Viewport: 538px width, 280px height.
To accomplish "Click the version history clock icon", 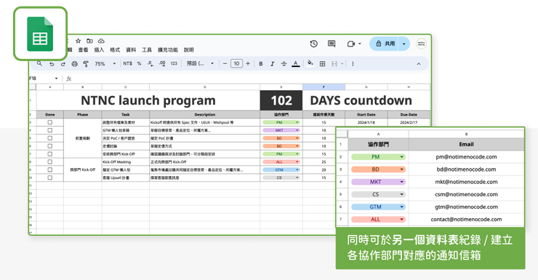I will (313, 44).
